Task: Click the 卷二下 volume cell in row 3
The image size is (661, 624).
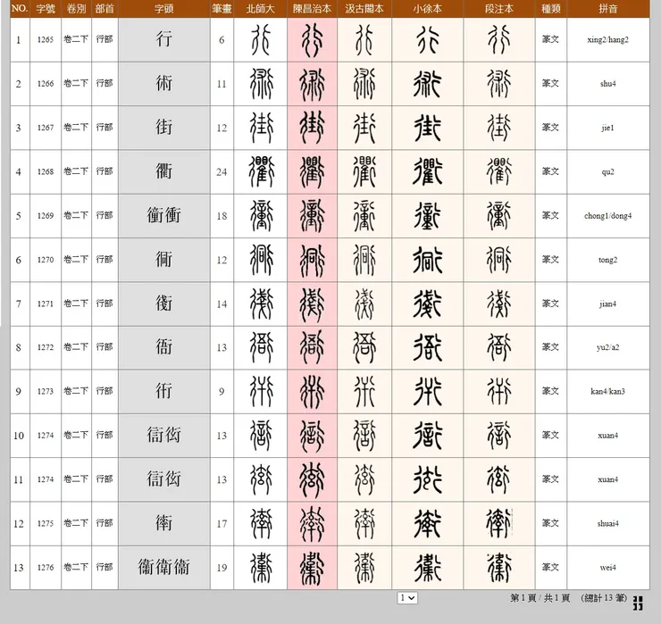Action: pos(76,128)
